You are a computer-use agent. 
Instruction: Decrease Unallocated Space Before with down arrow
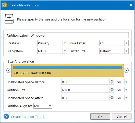click(x=112, y=83)
